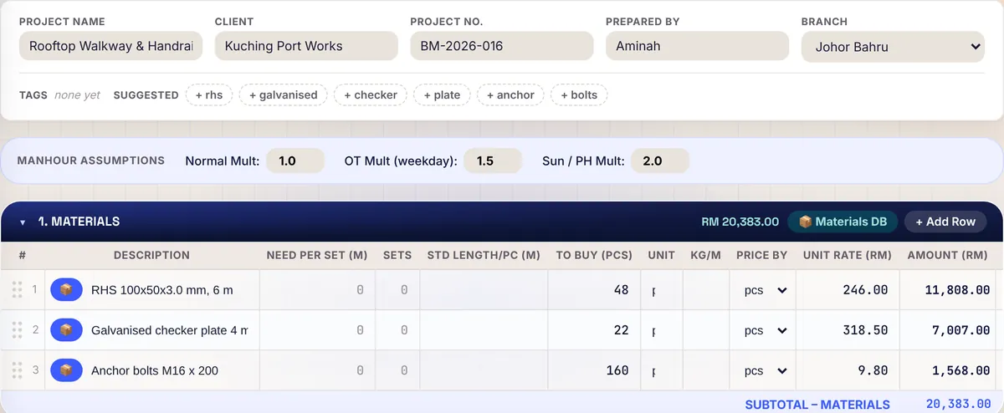
Task: Open Price By dropdown for RHS row
Action: pos(766,290)
